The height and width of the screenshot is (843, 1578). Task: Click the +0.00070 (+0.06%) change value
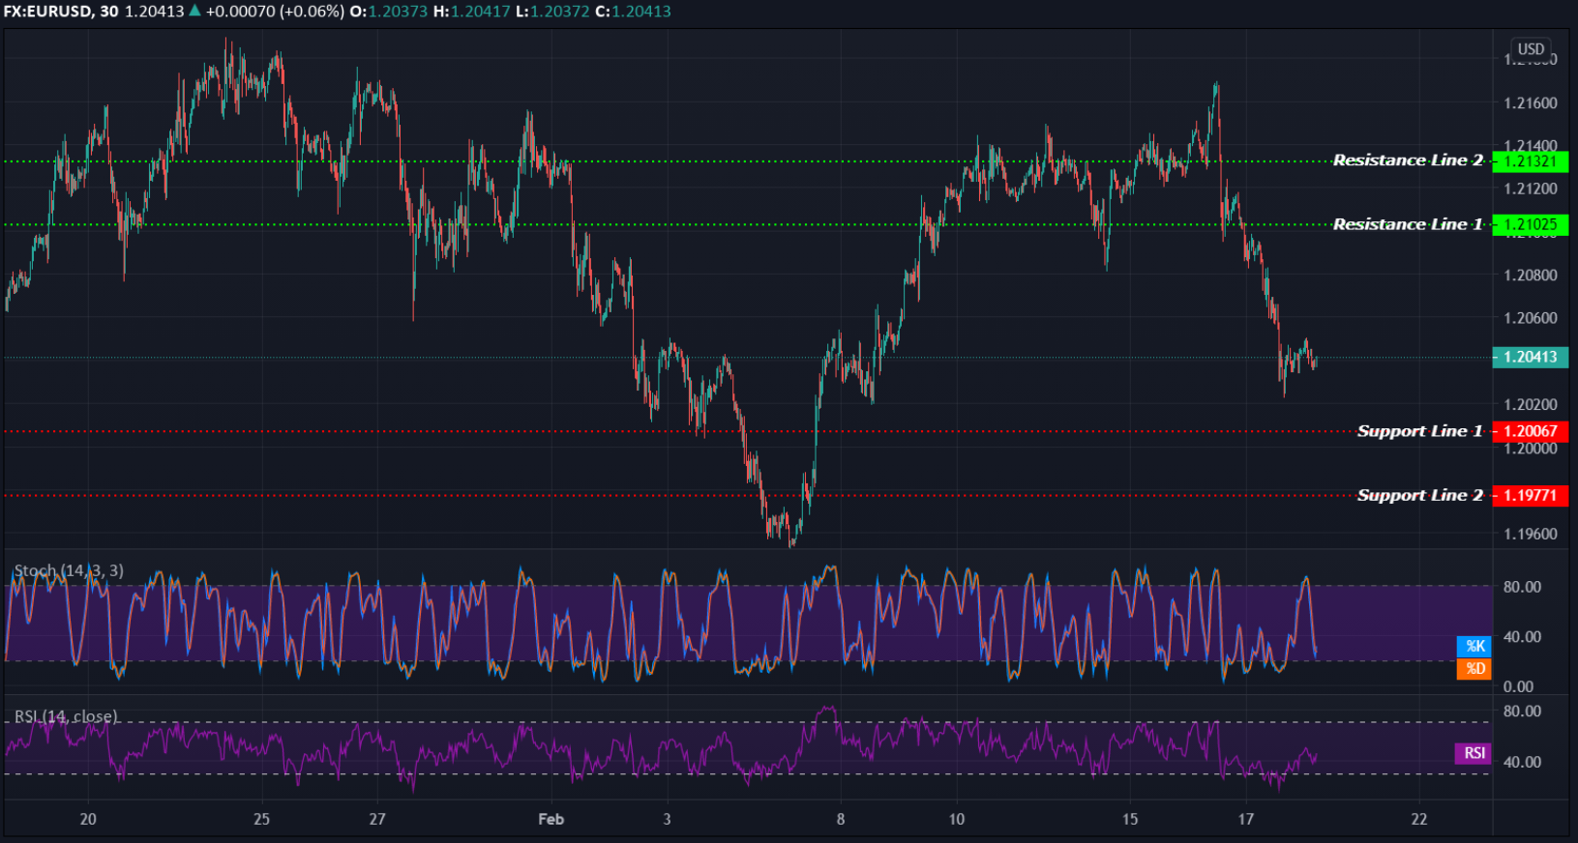click(x=275, y=12)
